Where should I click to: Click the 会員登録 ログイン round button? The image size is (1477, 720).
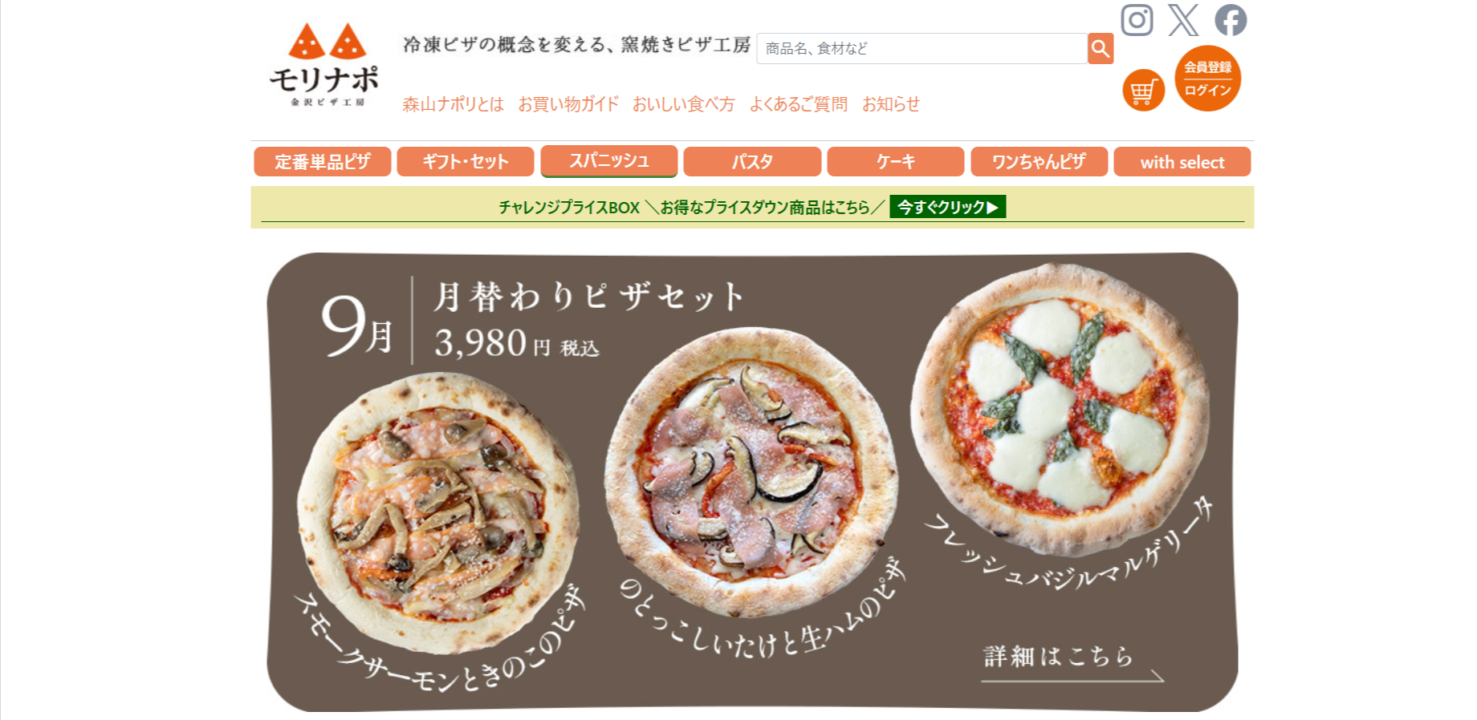tap(1207, 79)
